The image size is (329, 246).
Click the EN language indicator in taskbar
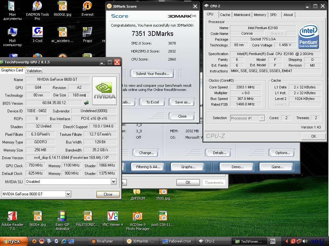click(x=272, y=241)
